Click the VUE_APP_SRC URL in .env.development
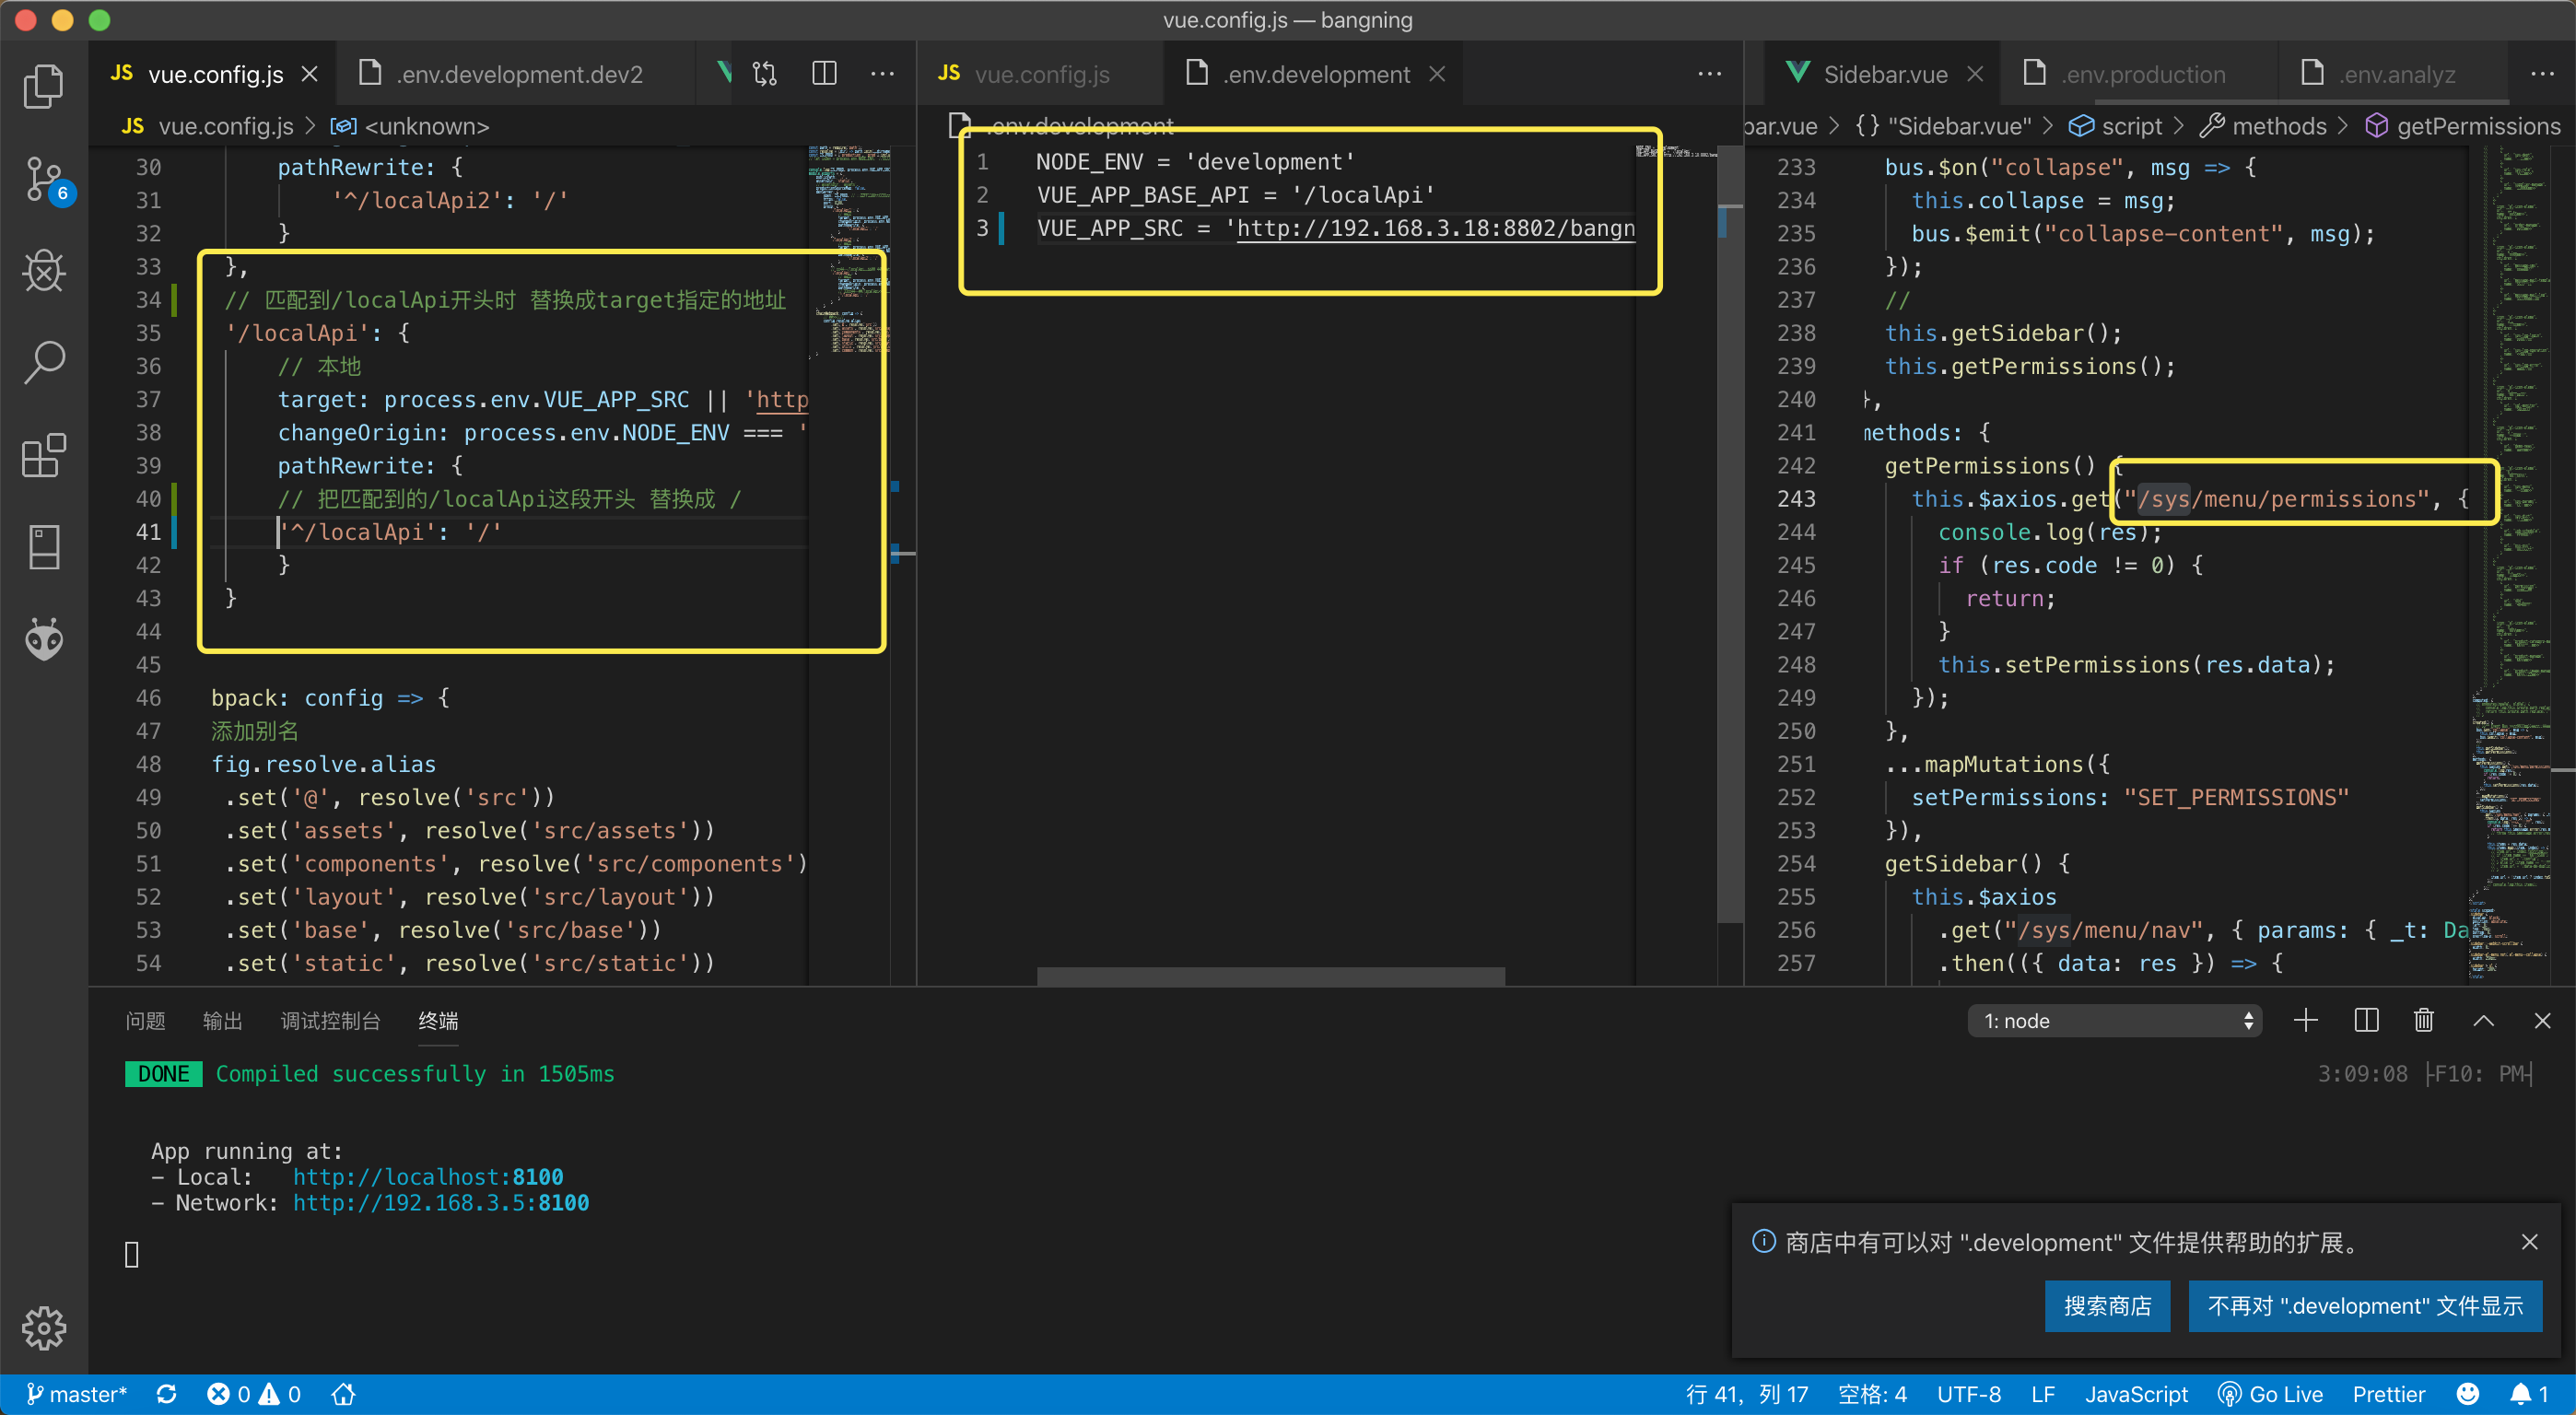 pyautogui.click(x=1436, y=228)
